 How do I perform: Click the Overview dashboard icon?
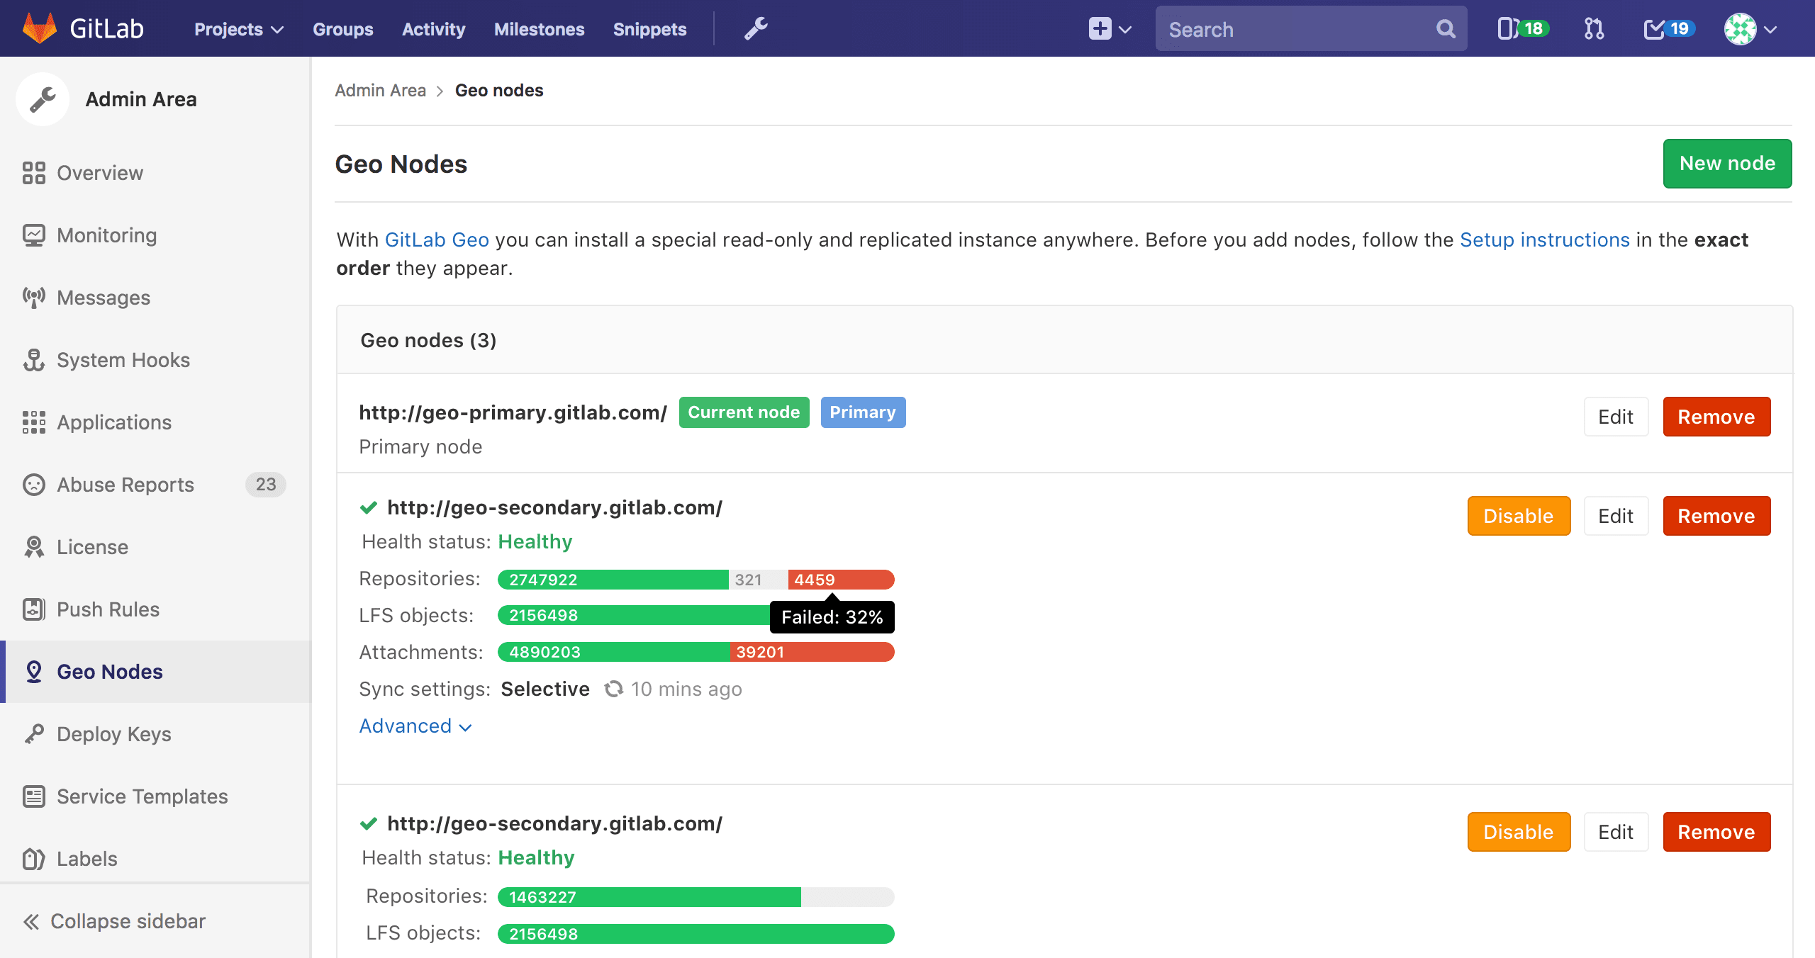pyautogui.click(x=33, y=173)
